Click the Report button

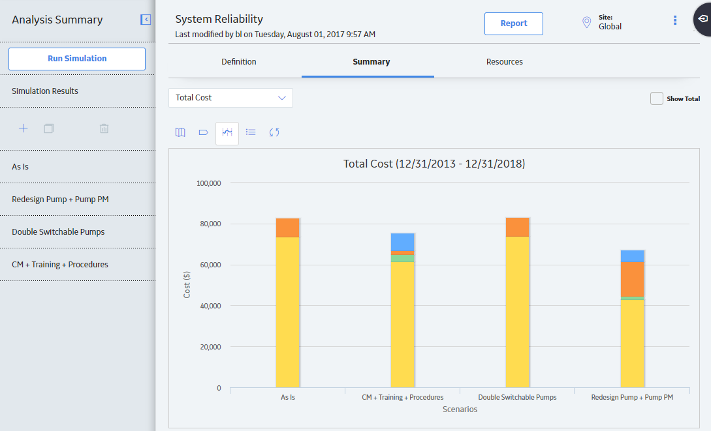(x=514, y=23)
